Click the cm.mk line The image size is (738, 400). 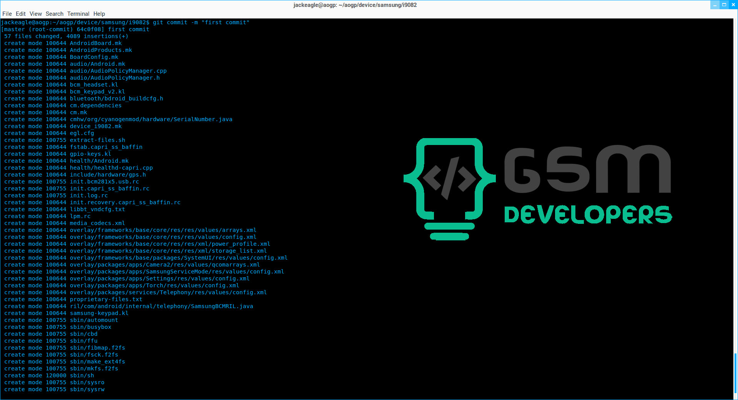coord(46,112)
